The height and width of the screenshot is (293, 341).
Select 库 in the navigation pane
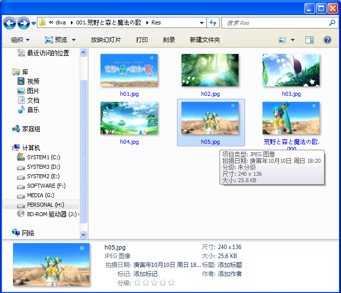(20, 72)
